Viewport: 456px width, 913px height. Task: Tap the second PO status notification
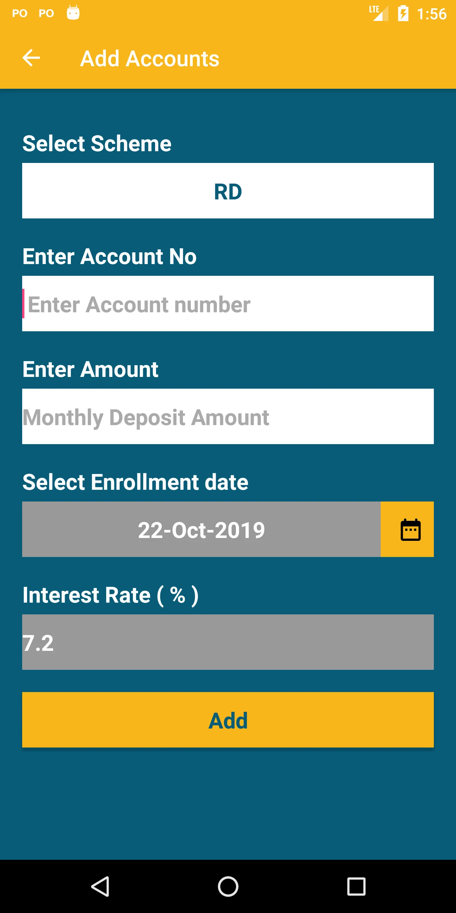[x=46, y=13]
